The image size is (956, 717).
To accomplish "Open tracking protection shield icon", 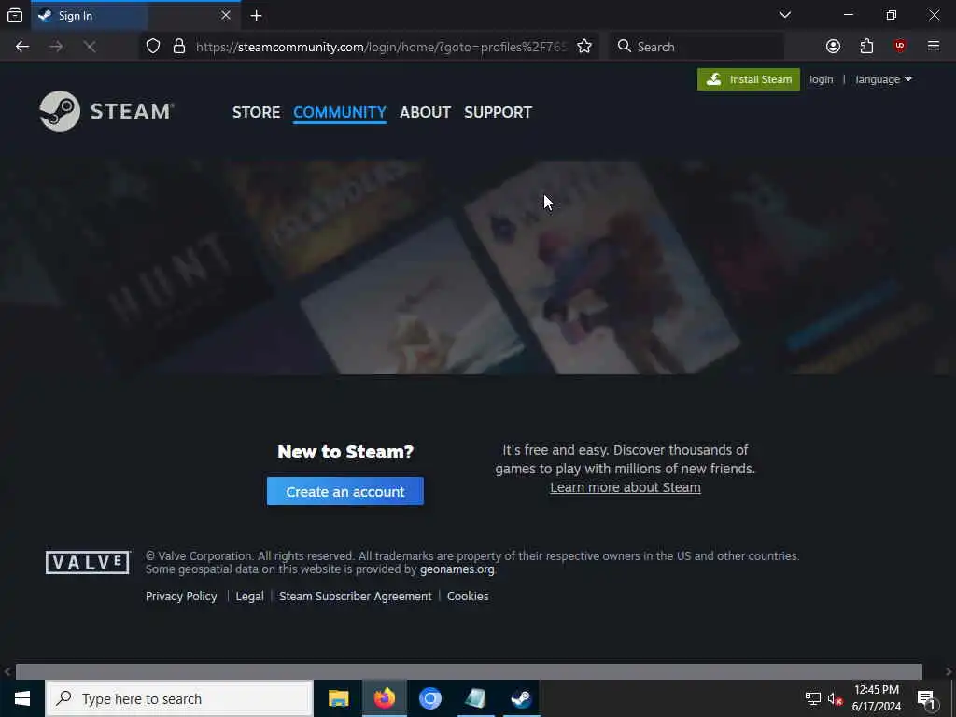I will coord(153,47).
